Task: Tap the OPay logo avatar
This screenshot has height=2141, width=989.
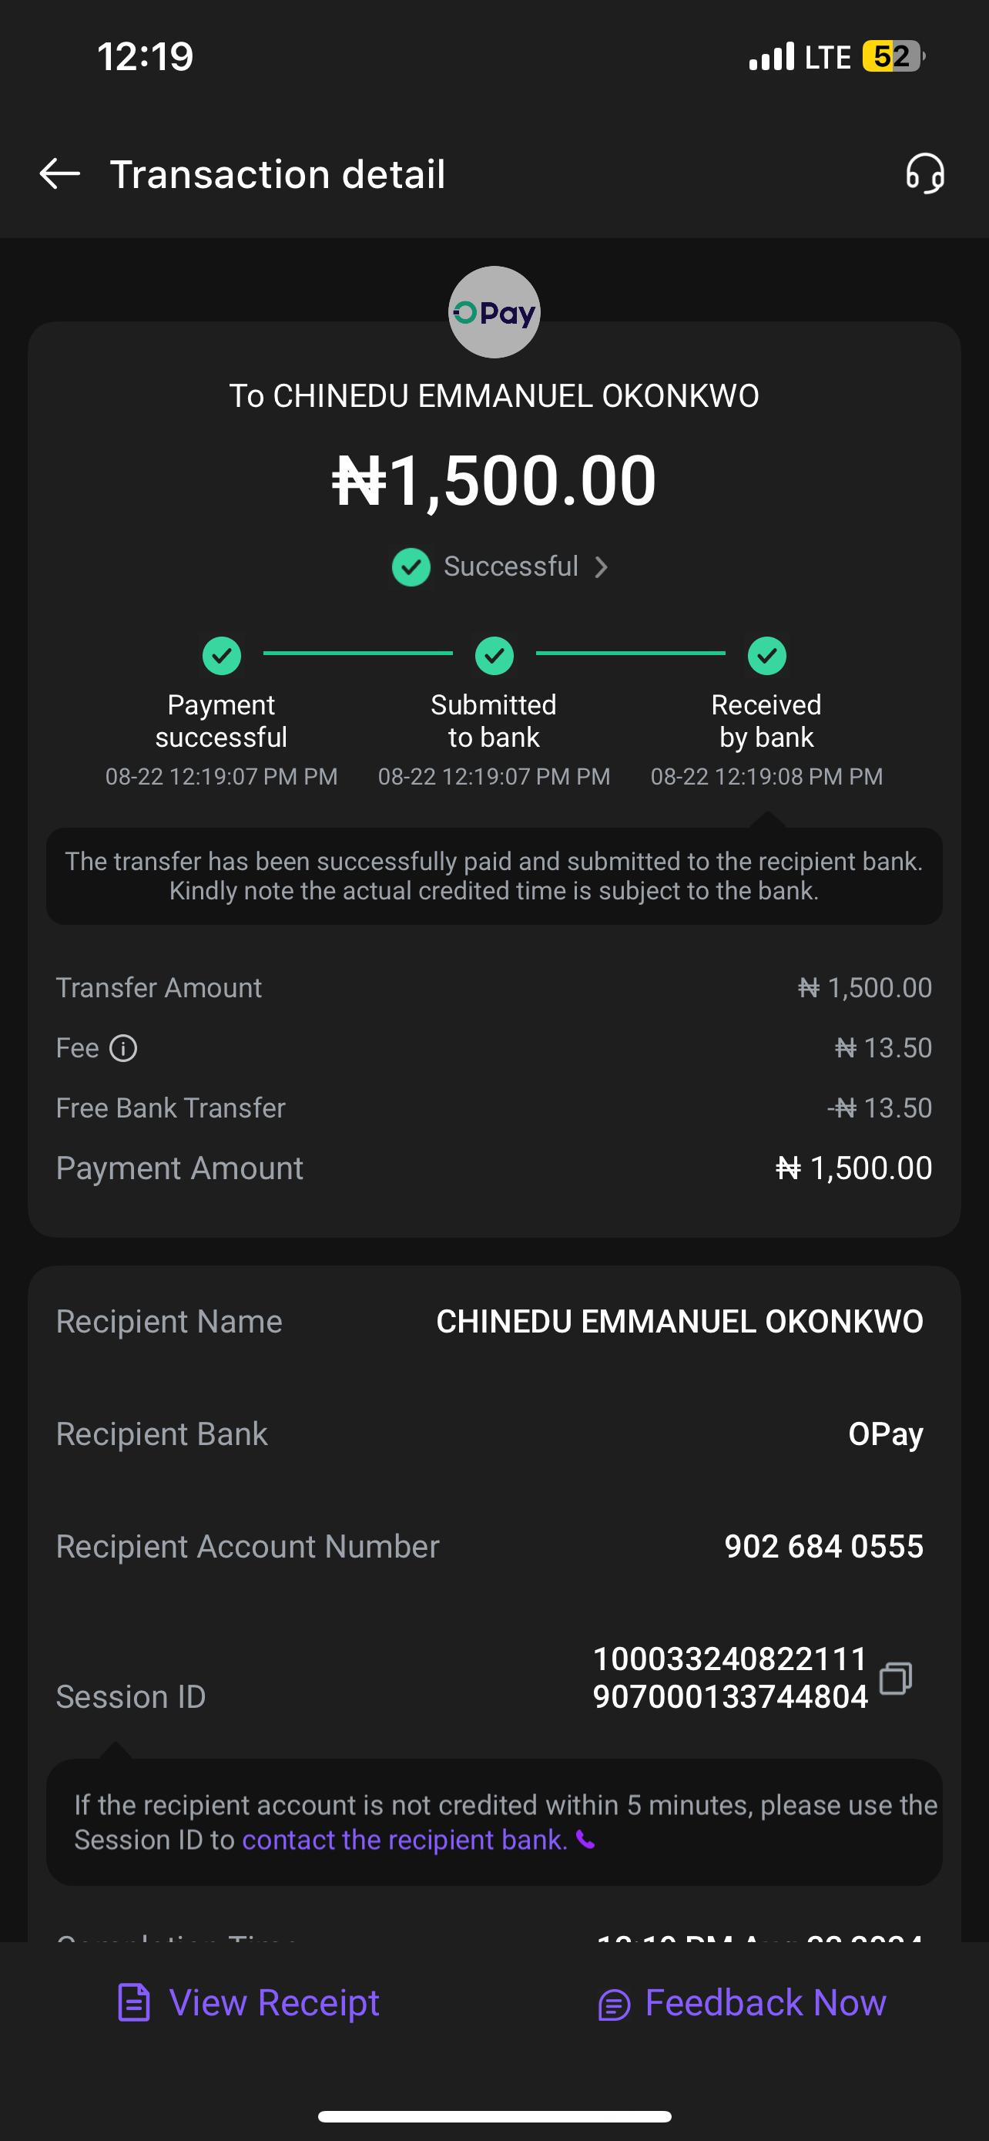Action: pyautogui.click(x=494, y=312)
